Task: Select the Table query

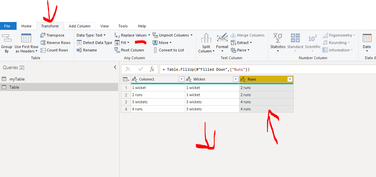Action: 59,87
